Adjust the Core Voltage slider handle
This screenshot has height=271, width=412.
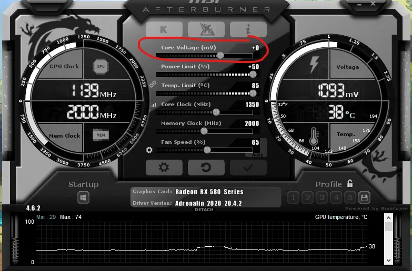tap(220, 55)
